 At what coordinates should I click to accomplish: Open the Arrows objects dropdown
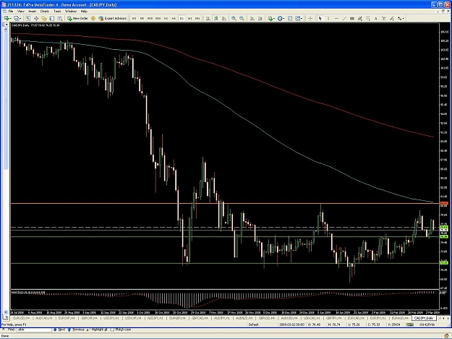point(401,19)
